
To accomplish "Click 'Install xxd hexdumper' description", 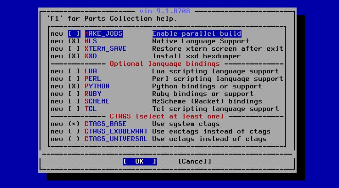I will pos(196,56).
